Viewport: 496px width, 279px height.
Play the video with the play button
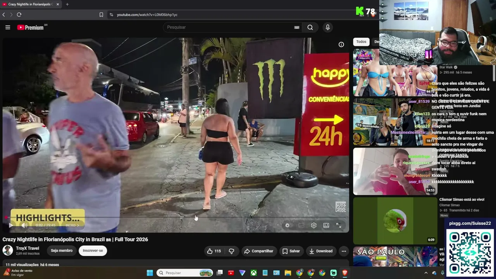[x=10, y=225]
